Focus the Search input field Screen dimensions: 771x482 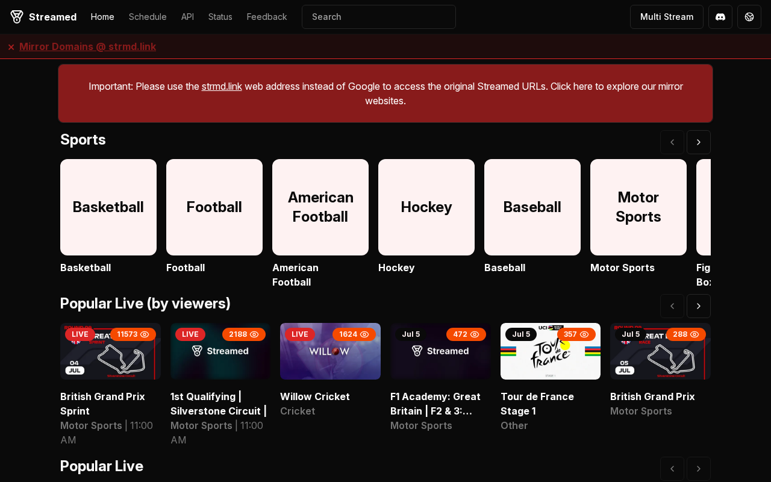coord(379,17)
